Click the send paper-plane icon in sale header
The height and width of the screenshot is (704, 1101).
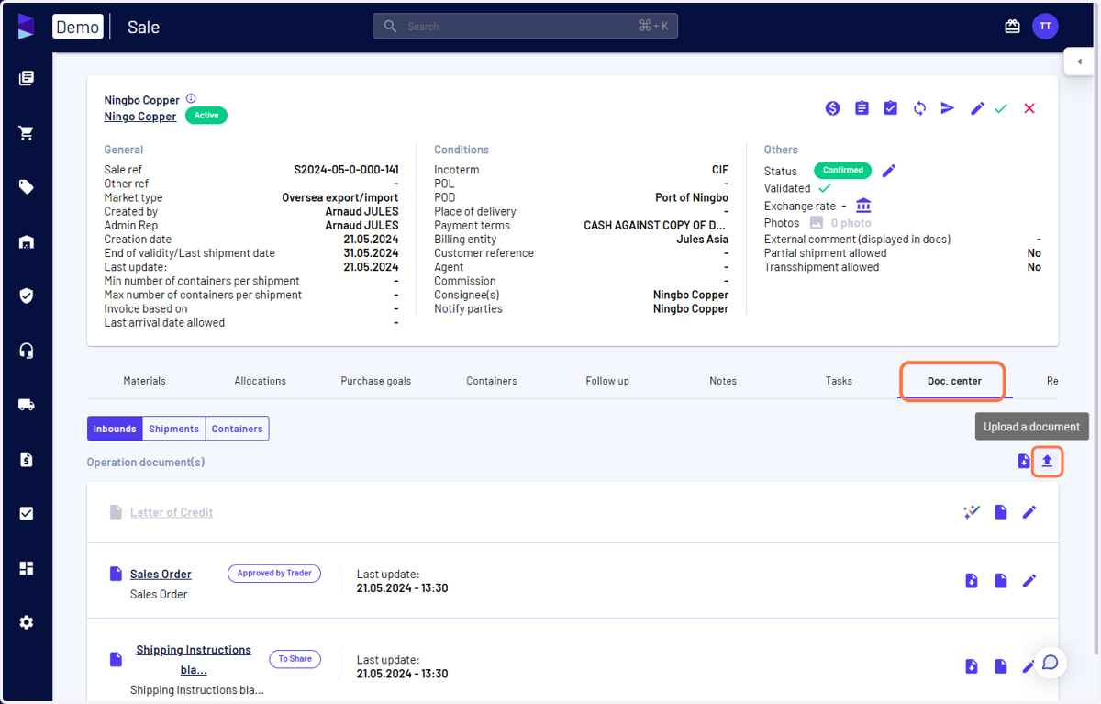click(x=948, y=108)
